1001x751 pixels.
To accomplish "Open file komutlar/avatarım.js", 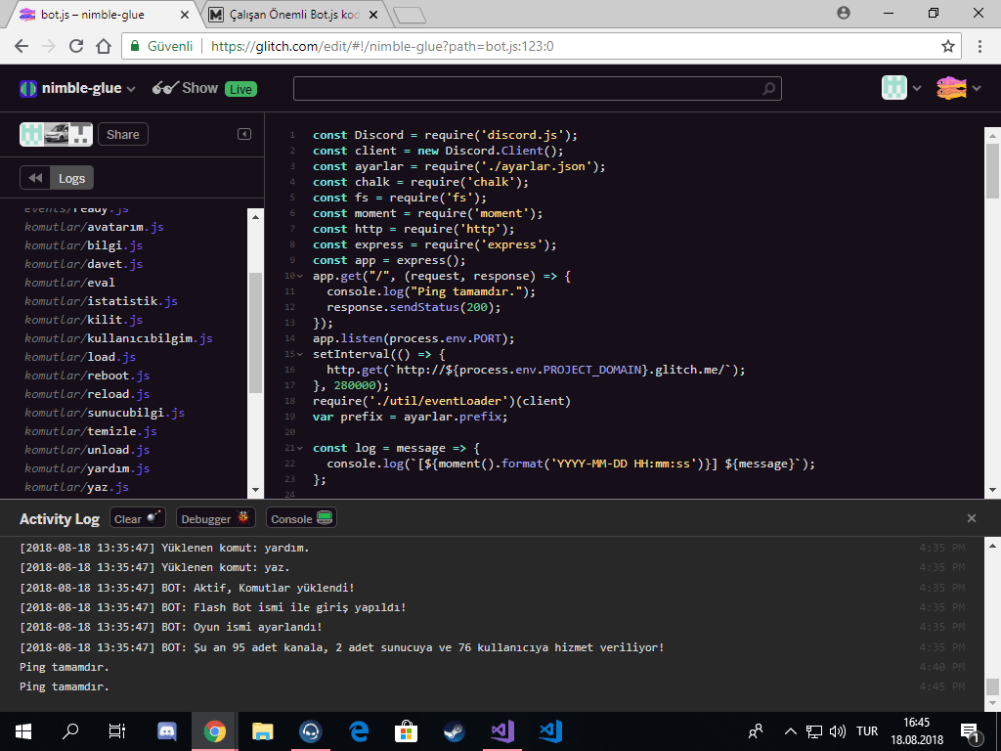I will [95, 227].
